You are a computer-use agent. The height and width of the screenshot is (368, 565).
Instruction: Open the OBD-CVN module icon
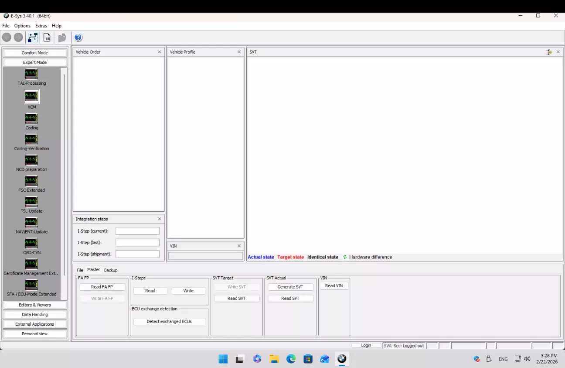tap(31, 244)
